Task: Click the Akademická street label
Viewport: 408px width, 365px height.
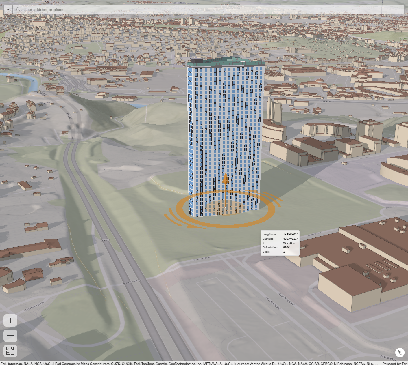Action: (x=286, y=299)
